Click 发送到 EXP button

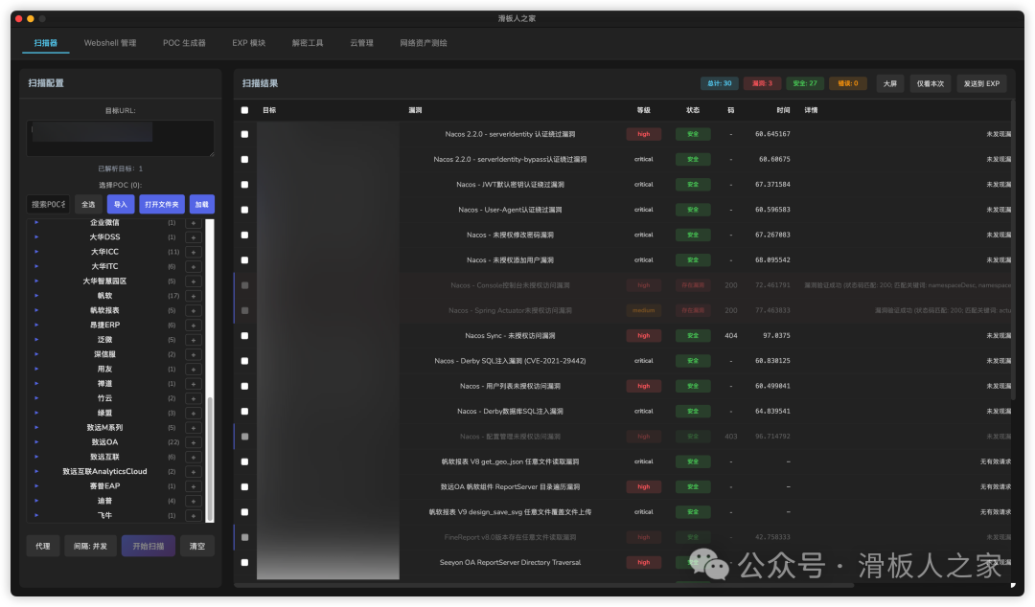[x=981, y=84]
